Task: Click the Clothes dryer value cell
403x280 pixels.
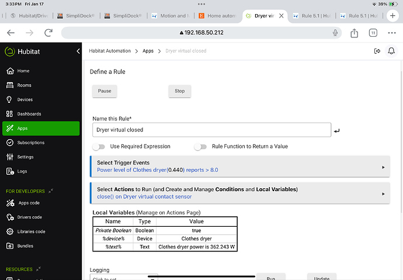Action: 196,238
